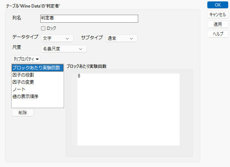Click the OK button

pyautogui.click(x=218, y=5)
